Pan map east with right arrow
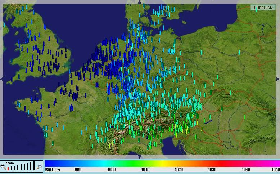The width and height of the screenshot is (280, 174). tap(277, 79)
